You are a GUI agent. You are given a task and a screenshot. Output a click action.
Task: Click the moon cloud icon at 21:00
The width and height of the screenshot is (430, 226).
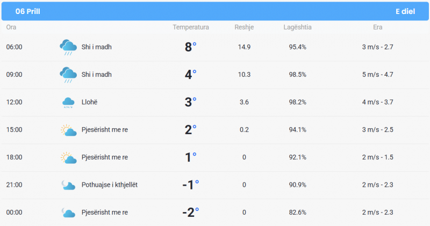click(x=68, y=185)
